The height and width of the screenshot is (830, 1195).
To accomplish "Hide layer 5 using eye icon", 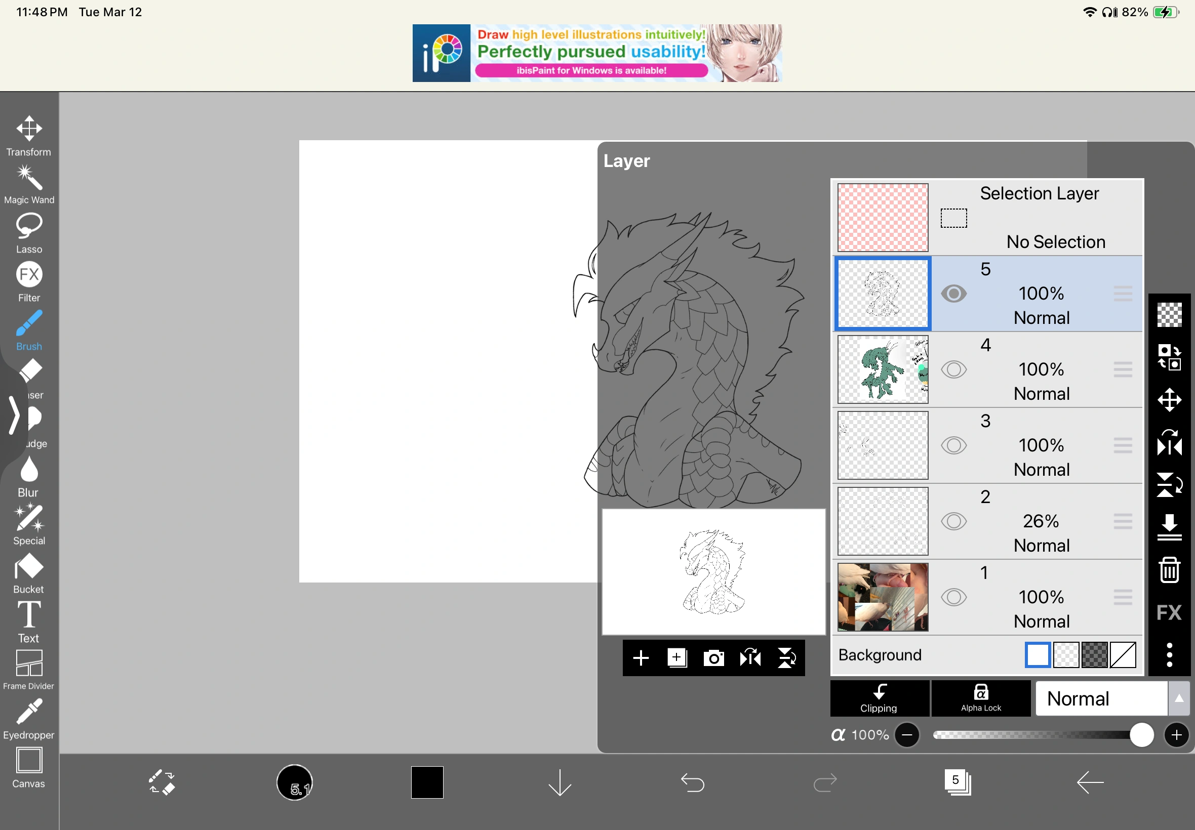I will pos(953,294).
